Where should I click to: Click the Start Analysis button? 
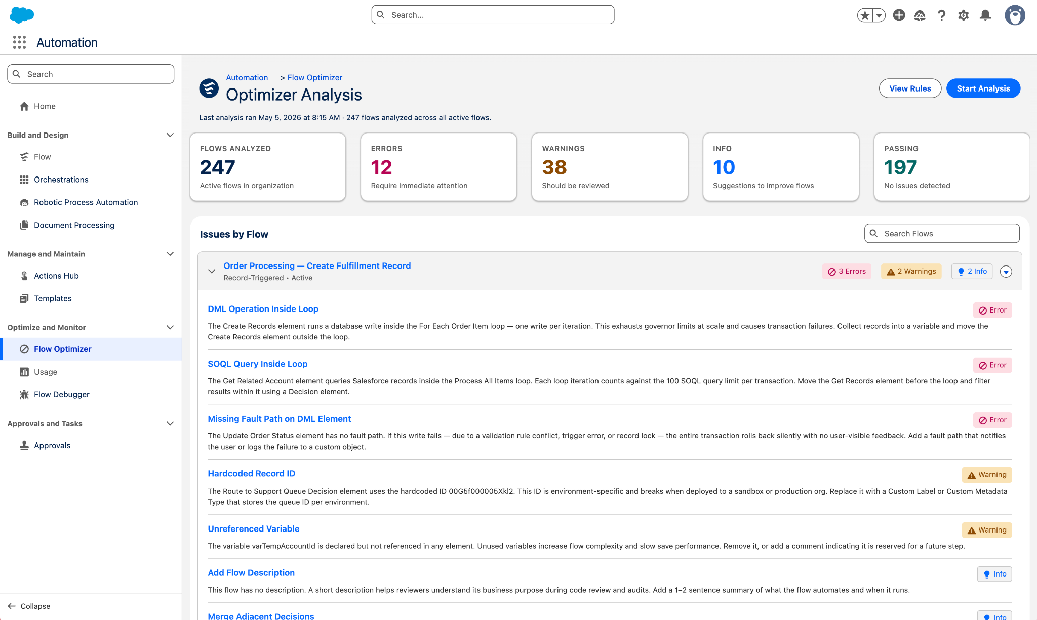(x=983, y=88)
